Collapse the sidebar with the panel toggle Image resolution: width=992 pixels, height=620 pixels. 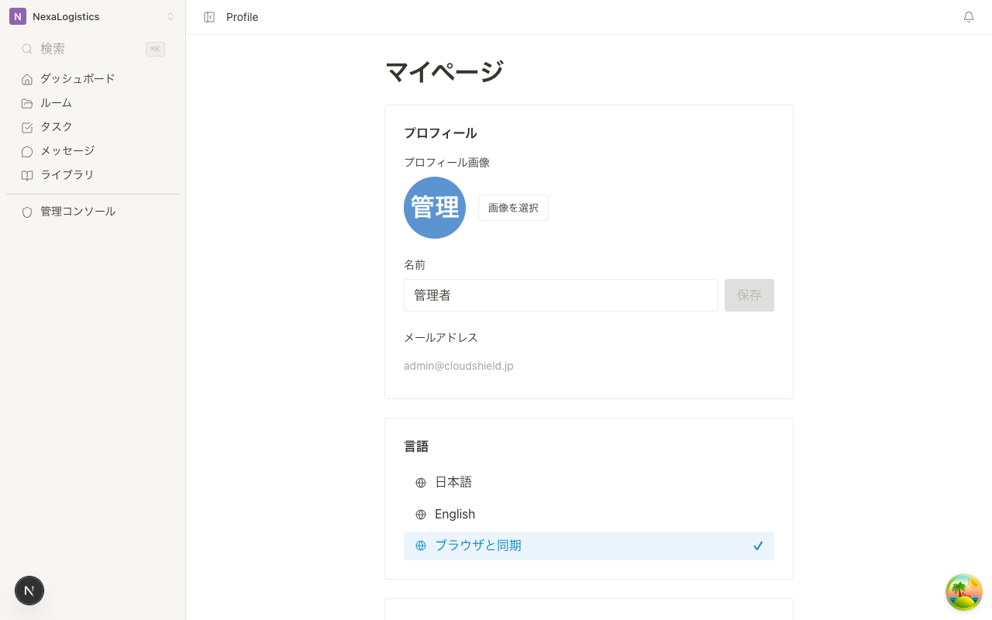coord(209,16)
